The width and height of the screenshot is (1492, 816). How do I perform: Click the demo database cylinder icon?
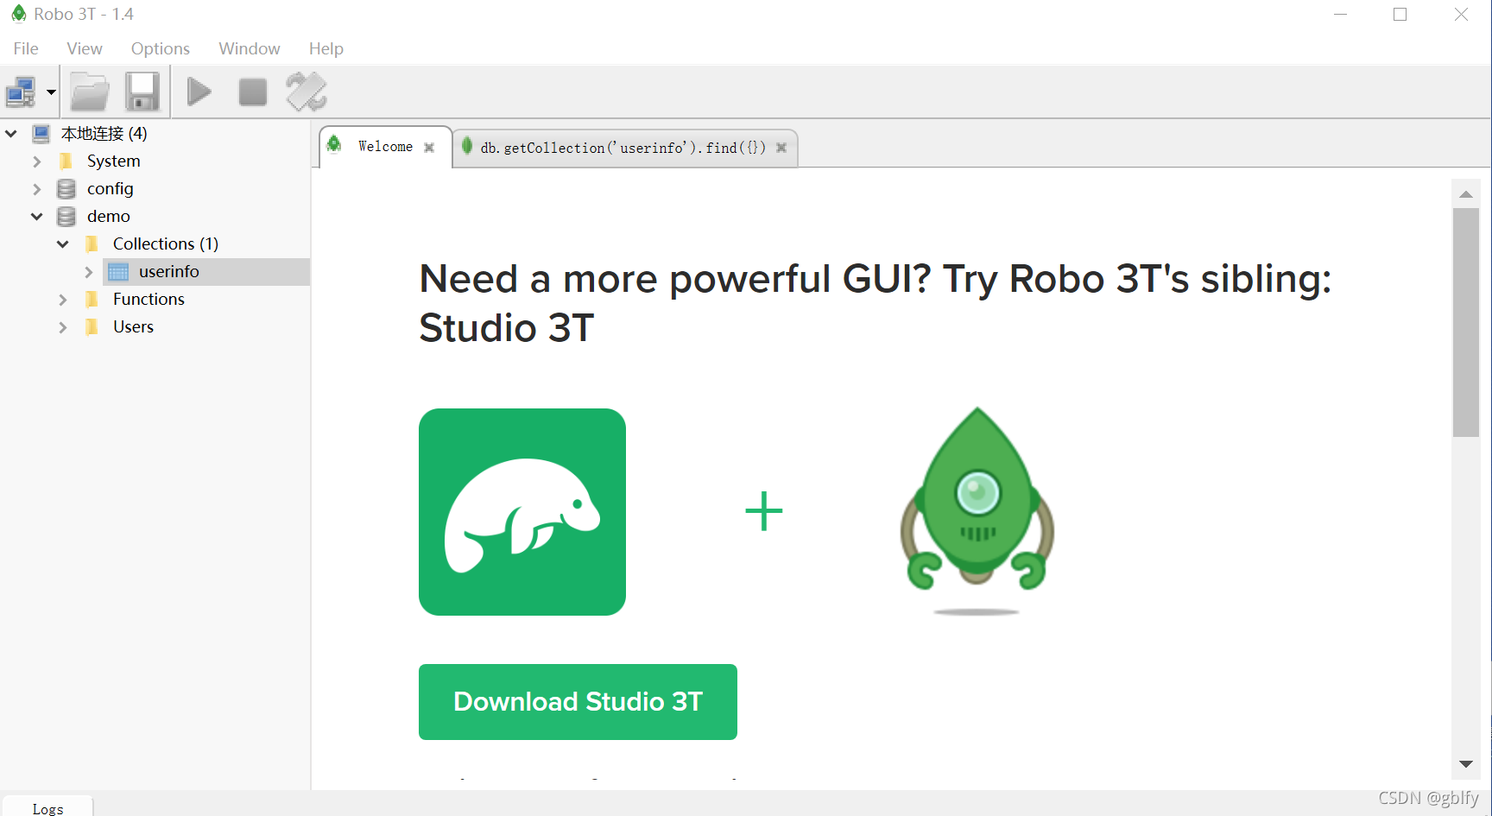coord(66,217)
